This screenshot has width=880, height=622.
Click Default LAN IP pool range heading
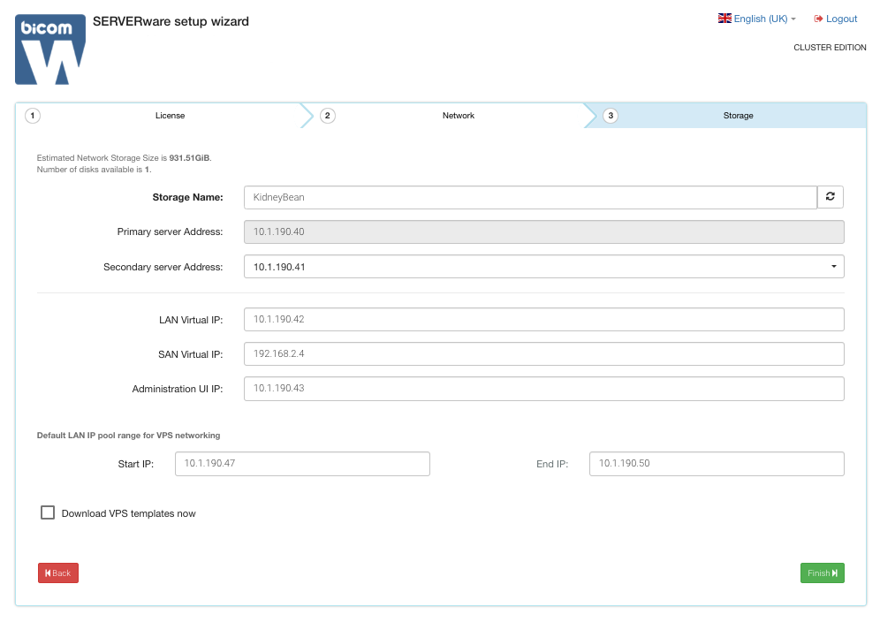coord(128,435)
